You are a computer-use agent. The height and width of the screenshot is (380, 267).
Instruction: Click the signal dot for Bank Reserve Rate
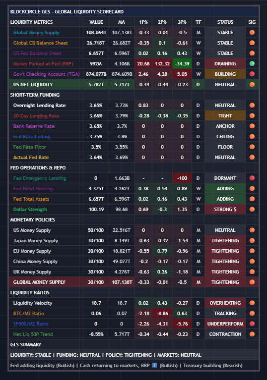point(252,126)
